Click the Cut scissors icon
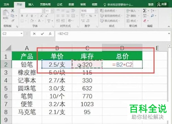Viewport: 172px width, 124px height. click(x=12, y=11)
